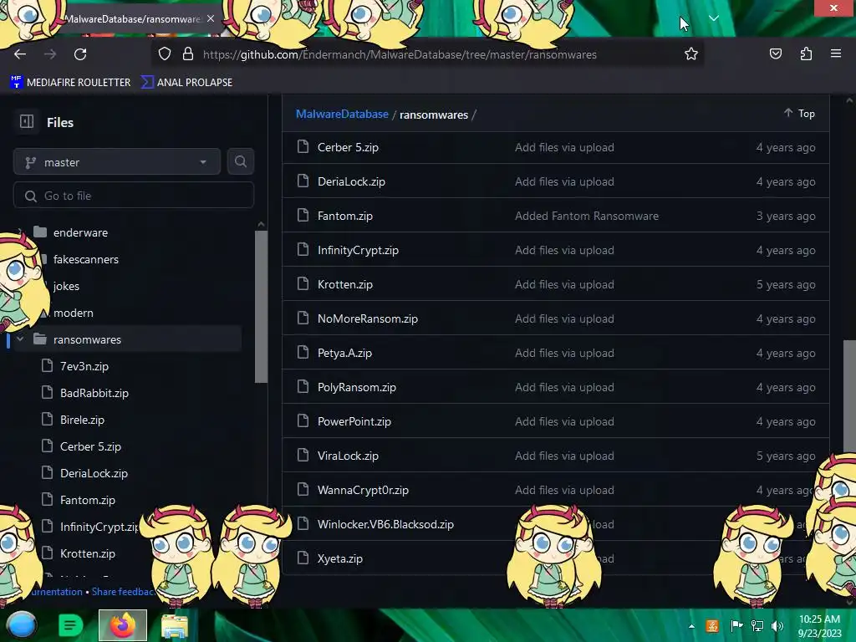Open DeriaLock.zip in the file list
The image size is (856, 642).
click(351, 181)
